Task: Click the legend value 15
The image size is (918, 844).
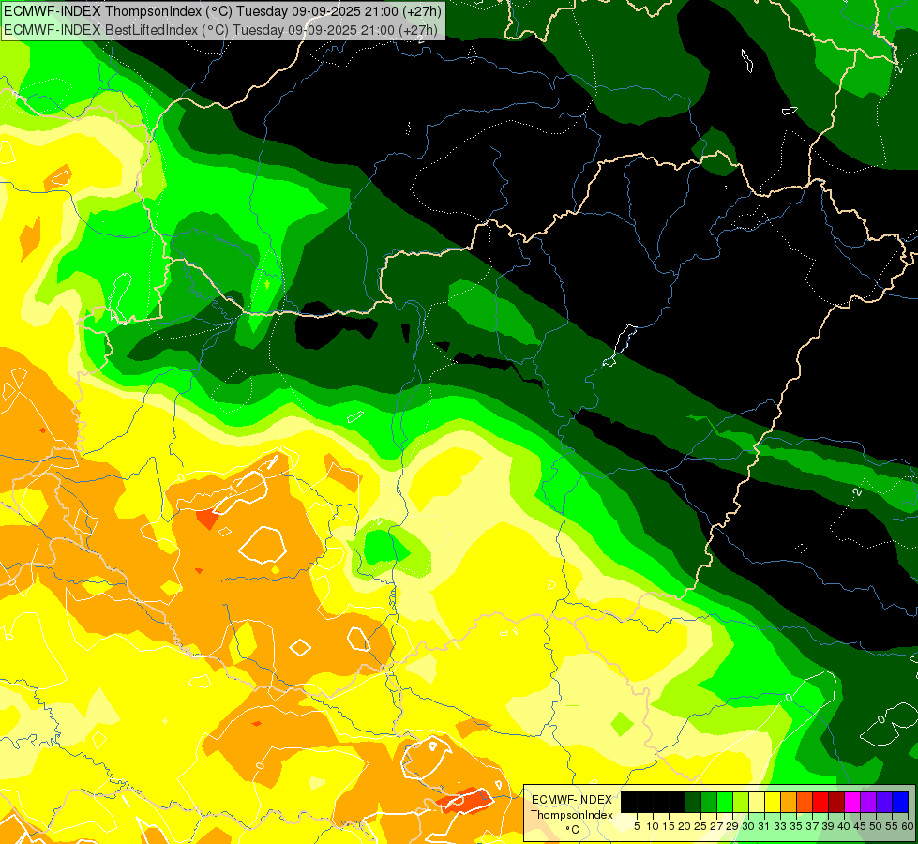Action: click(x=669, y=826)
